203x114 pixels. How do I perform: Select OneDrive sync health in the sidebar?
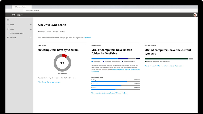coord(17,33)
